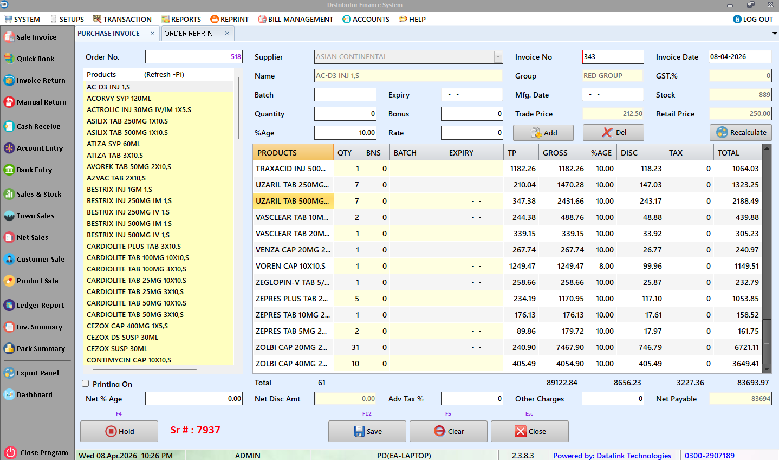Open the SYSTEM menu

(x=22, y=19)
